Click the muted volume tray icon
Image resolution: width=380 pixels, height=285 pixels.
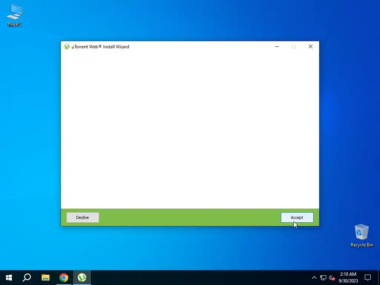pyautogui.click(x=332, y=278)
